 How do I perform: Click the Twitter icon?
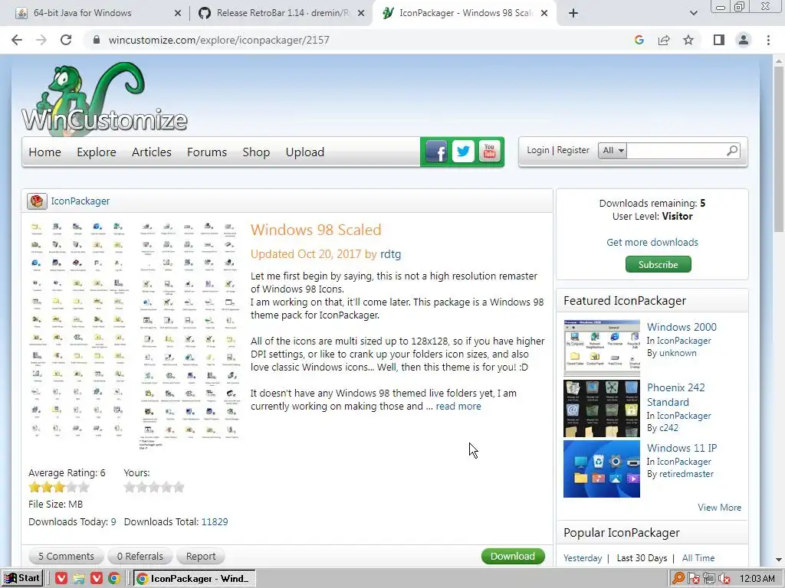(x=463, y=152)
